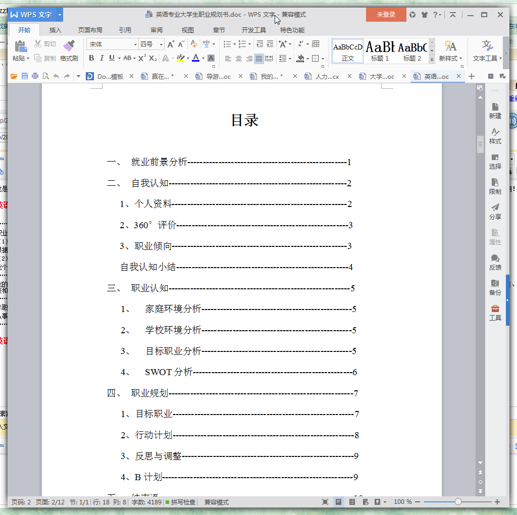
Task: Click the 反馈 feedback icon
Action: (x=495, y=263)
